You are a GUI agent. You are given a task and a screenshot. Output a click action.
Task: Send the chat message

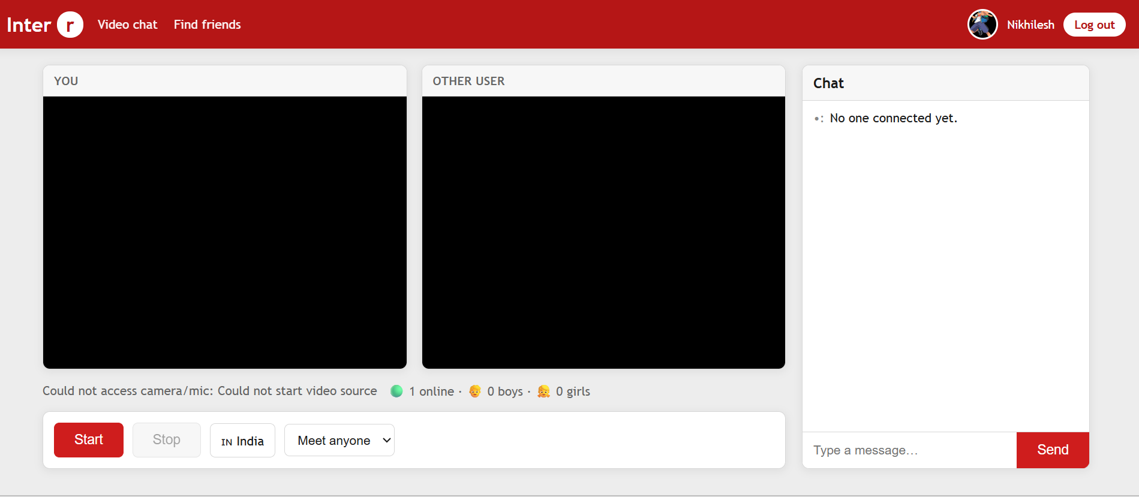tap(1053, 450)
